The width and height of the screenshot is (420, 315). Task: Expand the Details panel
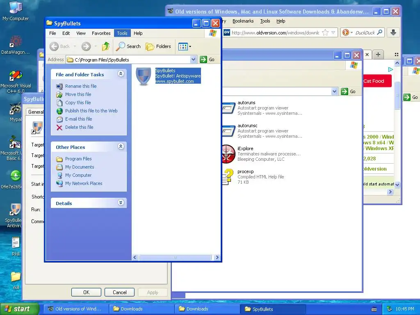point(121,203)
